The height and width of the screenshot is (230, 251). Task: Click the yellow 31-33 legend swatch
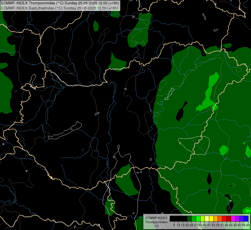coord(211,218)
